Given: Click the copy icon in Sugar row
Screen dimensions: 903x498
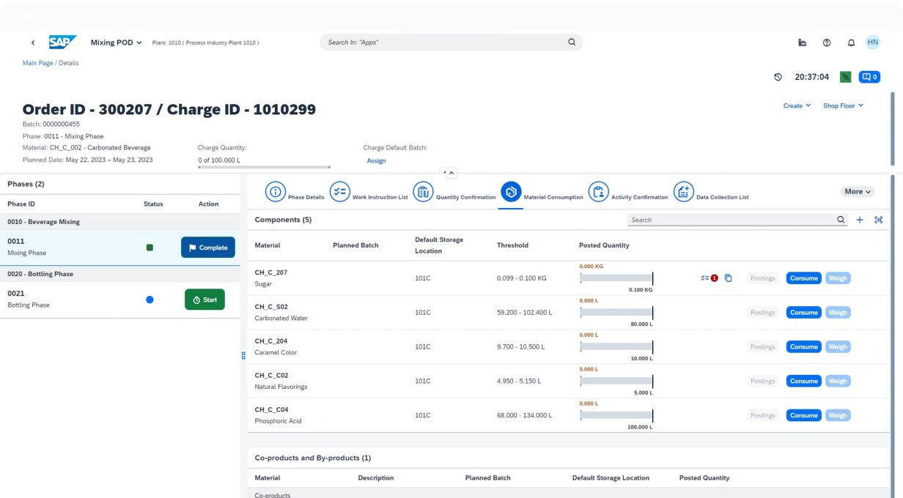Looking at the screenshot, I should coord(728,278).
